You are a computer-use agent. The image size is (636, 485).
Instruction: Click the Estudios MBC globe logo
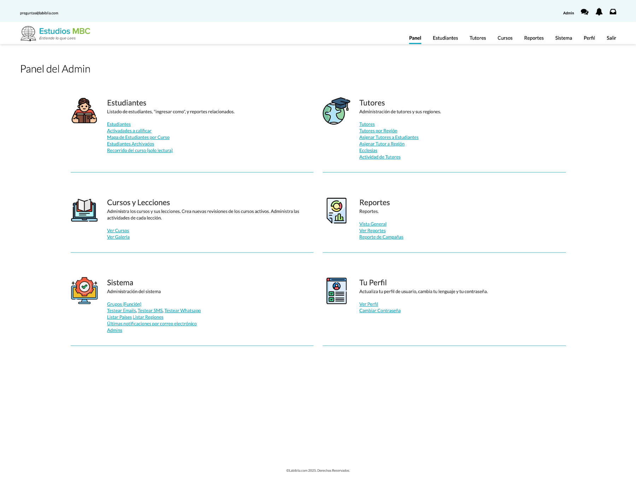28,33
